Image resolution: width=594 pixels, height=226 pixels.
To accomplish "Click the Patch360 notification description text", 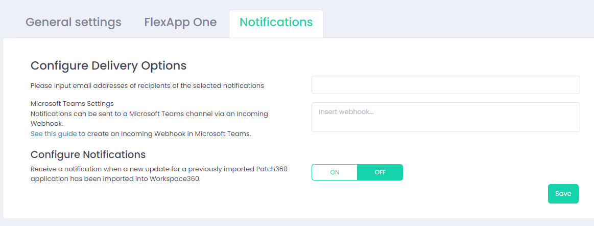I will click(158, 174).
